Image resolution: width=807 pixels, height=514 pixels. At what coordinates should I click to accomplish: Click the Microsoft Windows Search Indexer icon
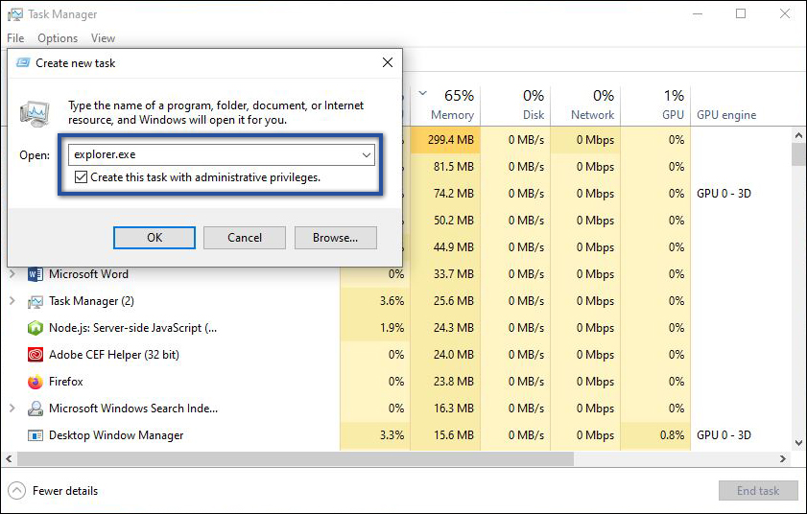tap(35, 409)
